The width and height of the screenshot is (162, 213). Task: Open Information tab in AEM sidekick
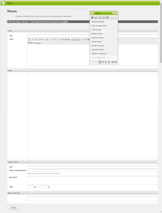click(100, 18)
